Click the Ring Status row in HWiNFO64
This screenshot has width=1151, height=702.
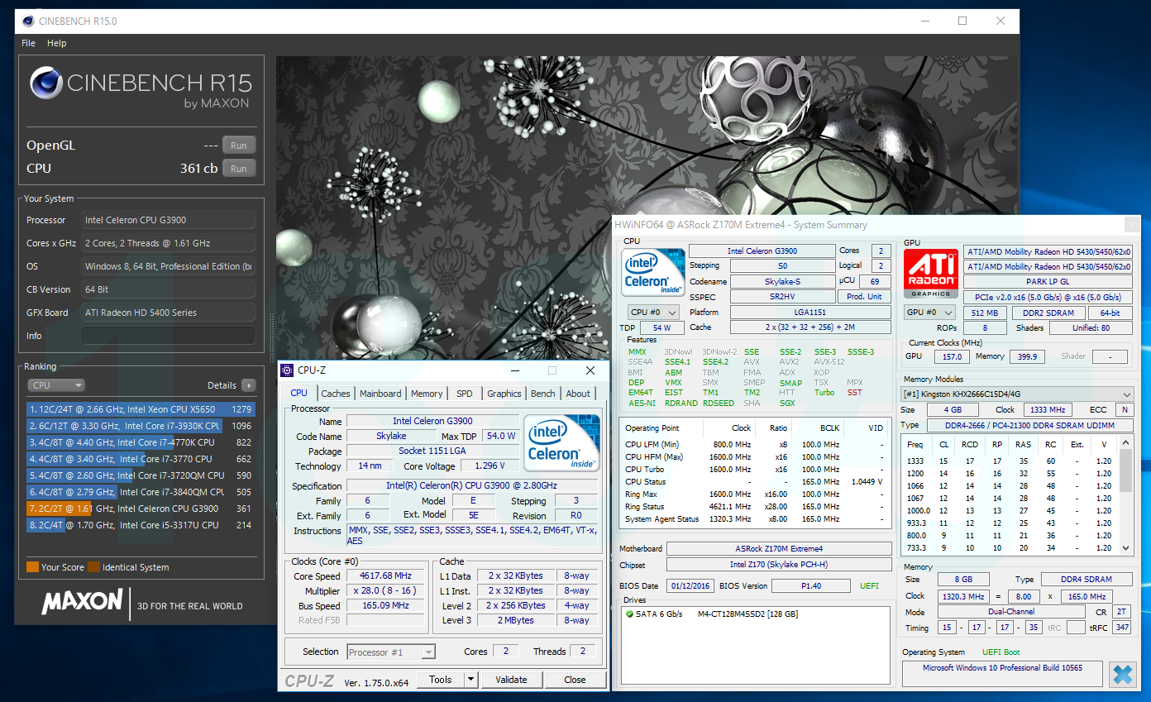754,507
